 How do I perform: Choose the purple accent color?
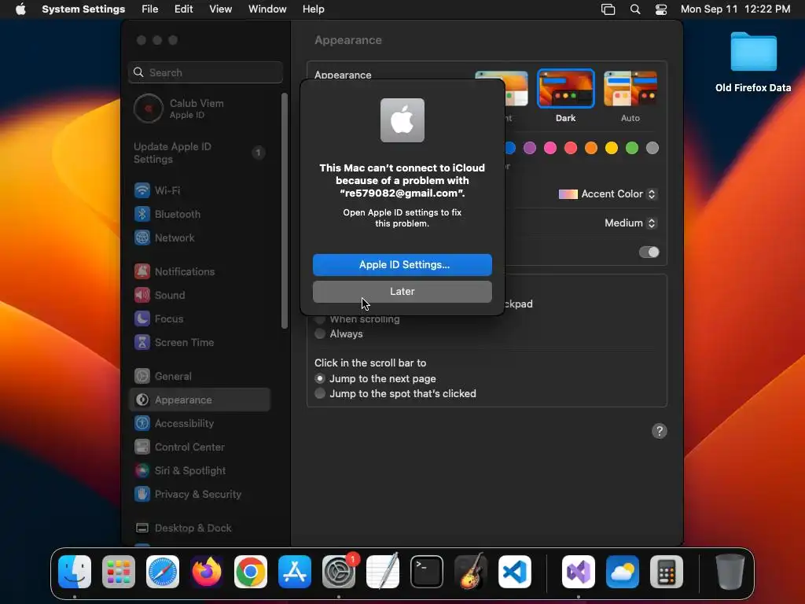tap(530, 149)
